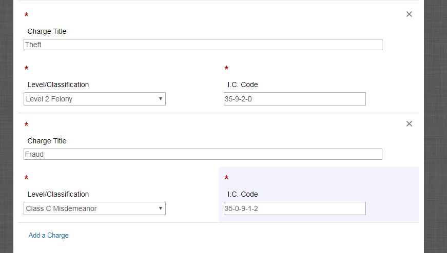The image size is (447, 253).
Task: Remove the Theft charge with its X icon
Action: 409,14
